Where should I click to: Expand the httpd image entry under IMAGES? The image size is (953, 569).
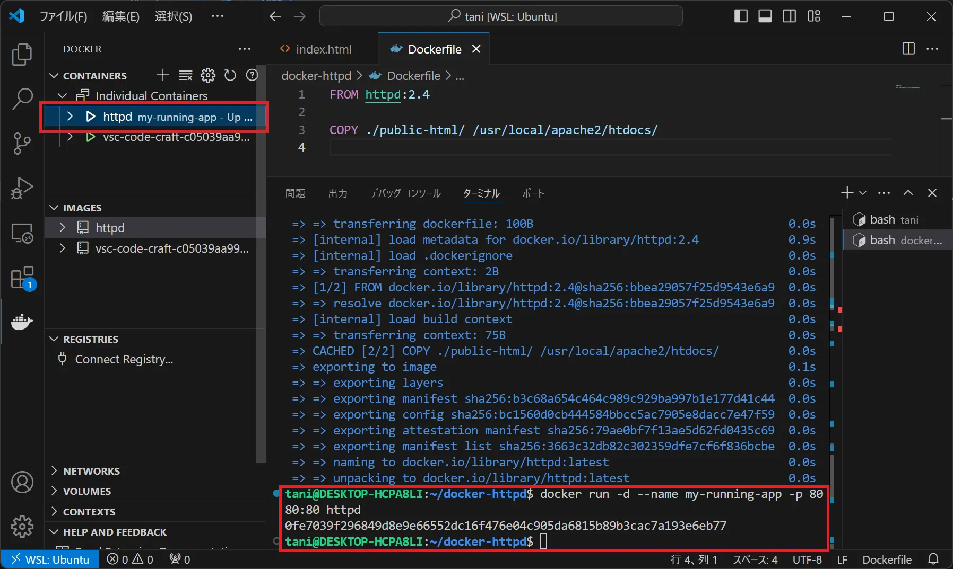click(62, 227)
